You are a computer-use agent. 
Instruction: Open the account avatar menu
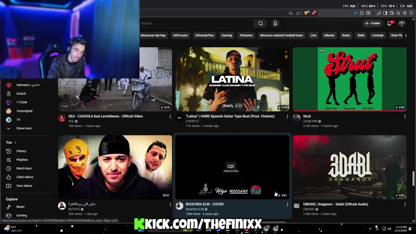(x=402, y=23)
